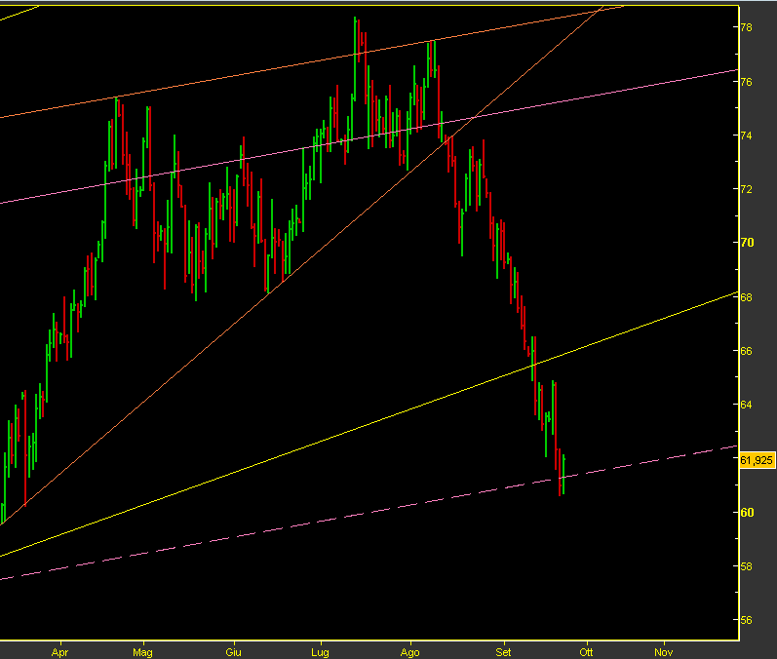This screenshot has height=659, width=777.
Task: Click the 74 price level on axis
Action: coord(746,136)
